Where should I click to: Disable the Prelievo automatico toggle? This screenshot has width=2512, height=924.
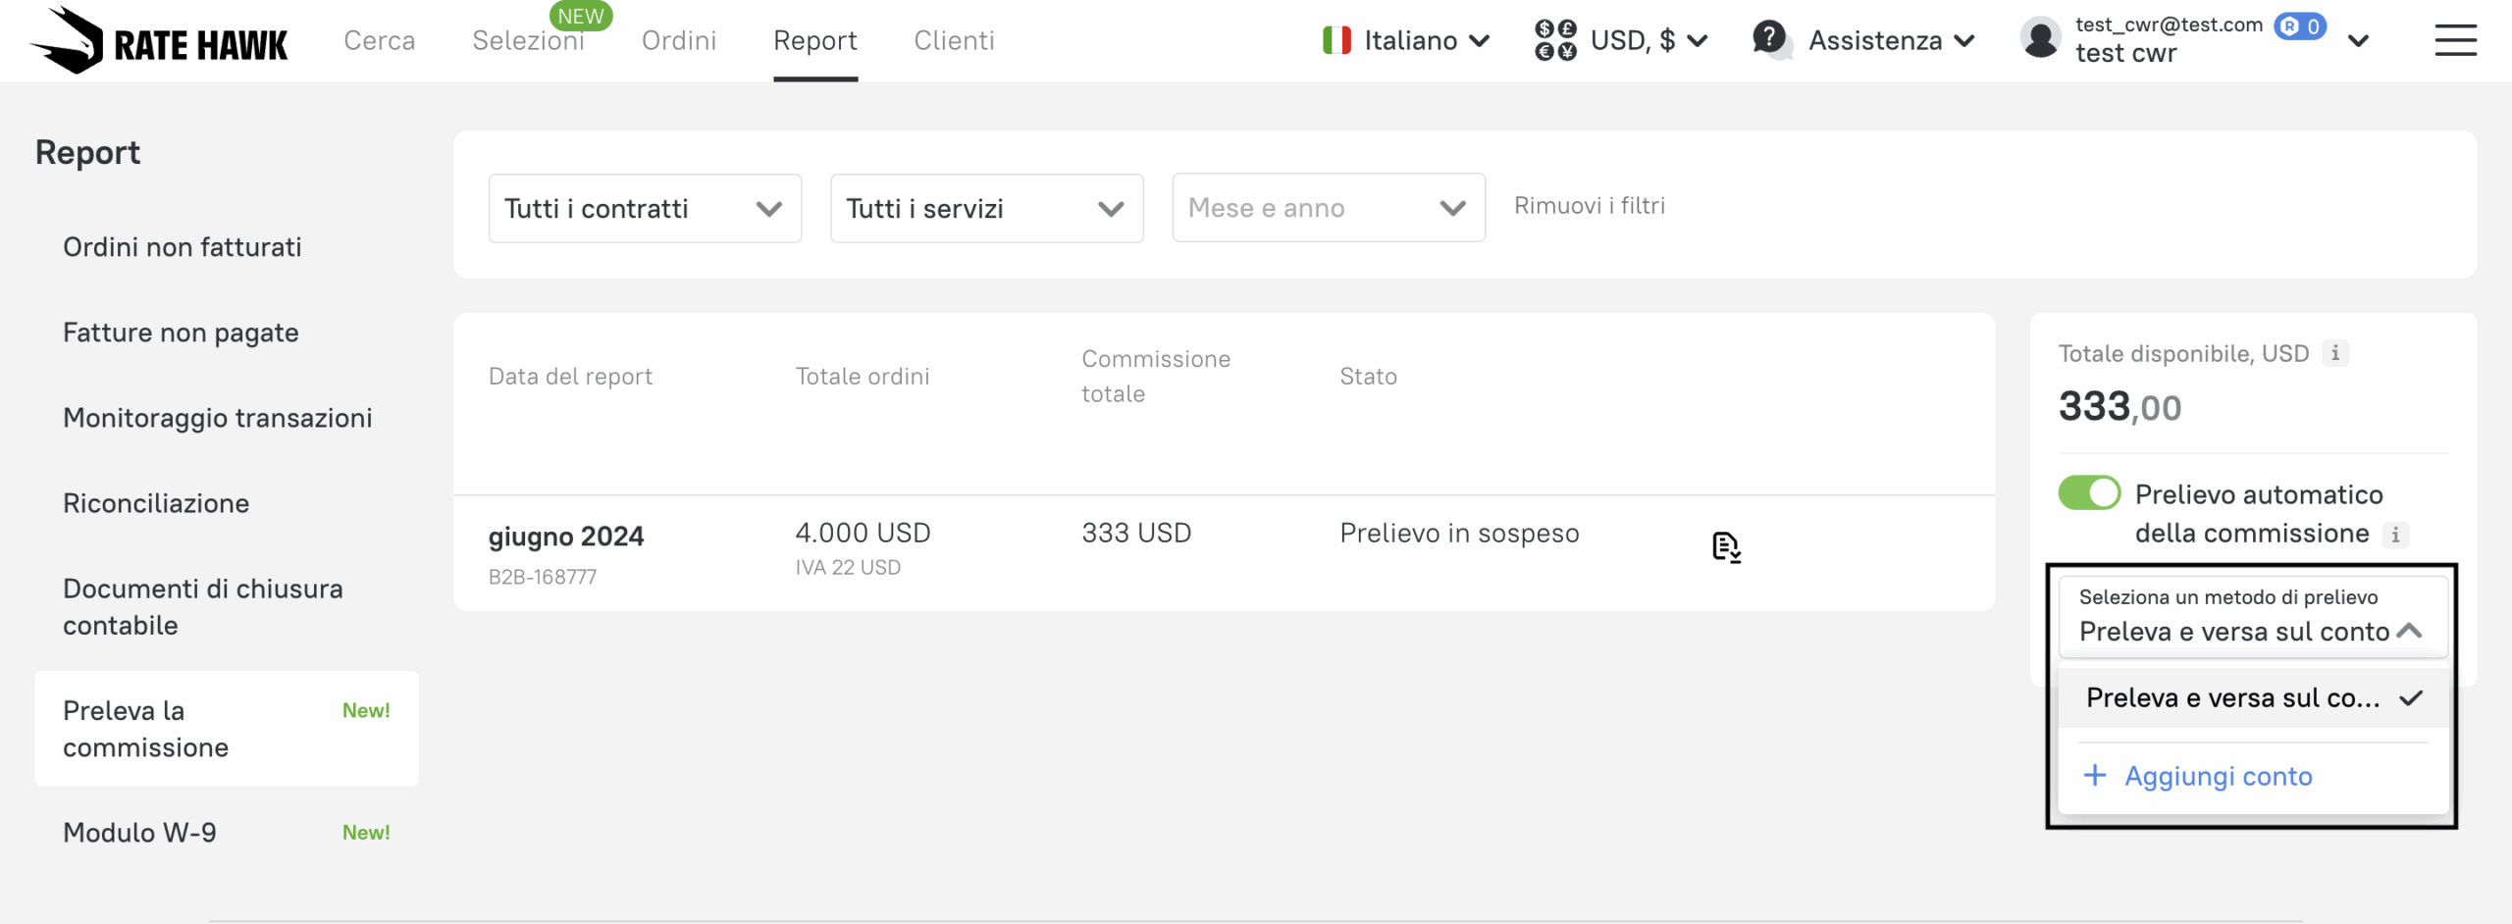click(2089, 493)
